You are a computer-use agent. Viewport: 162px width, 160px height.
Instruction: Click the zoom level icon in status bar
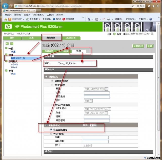click(x=145, y=158)
